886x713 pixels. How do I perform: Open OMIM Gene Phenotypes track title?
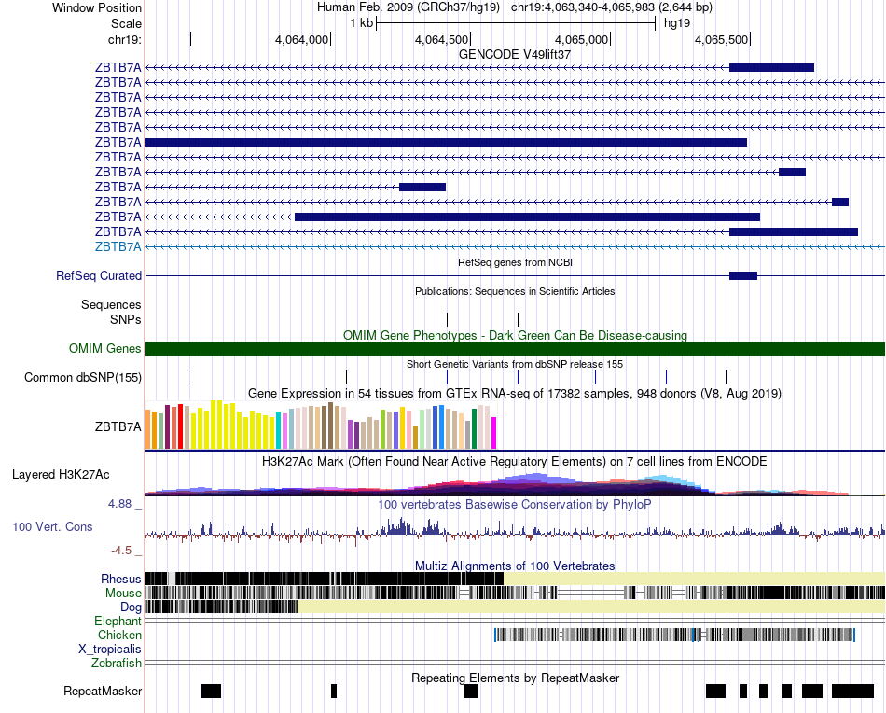point(515,335)
